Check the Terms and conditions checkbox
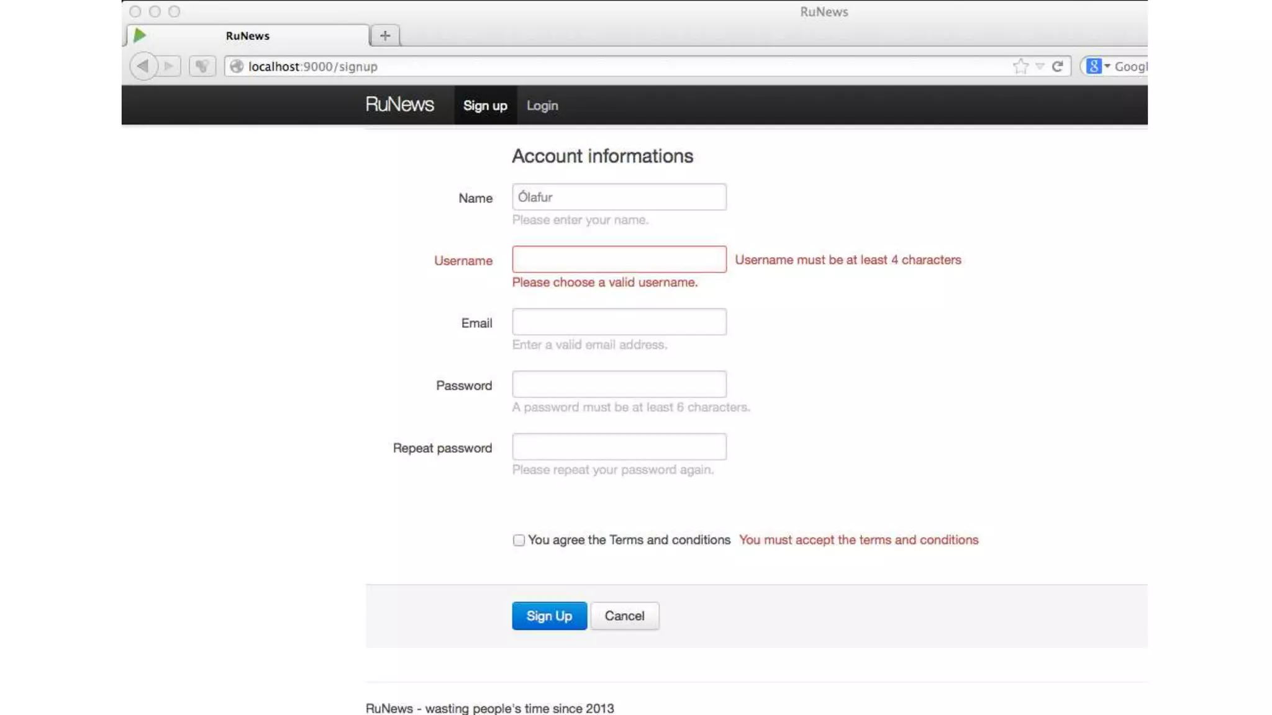The height and width of the screenshot is (715, 1272). click(519, 540)
